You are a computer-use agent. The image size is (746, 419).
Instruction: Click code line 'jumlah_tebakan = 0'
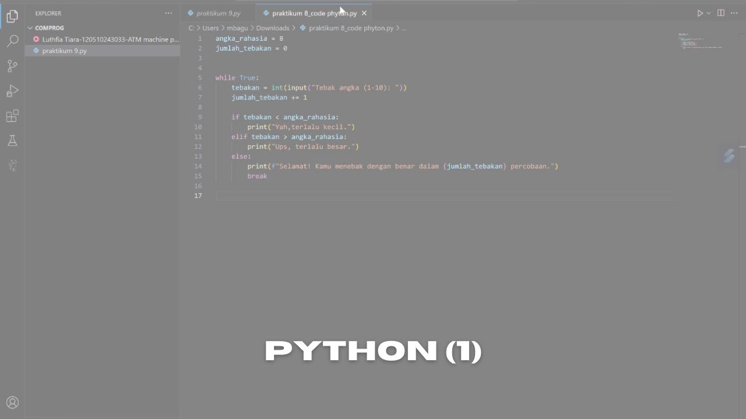coord(251,48)
